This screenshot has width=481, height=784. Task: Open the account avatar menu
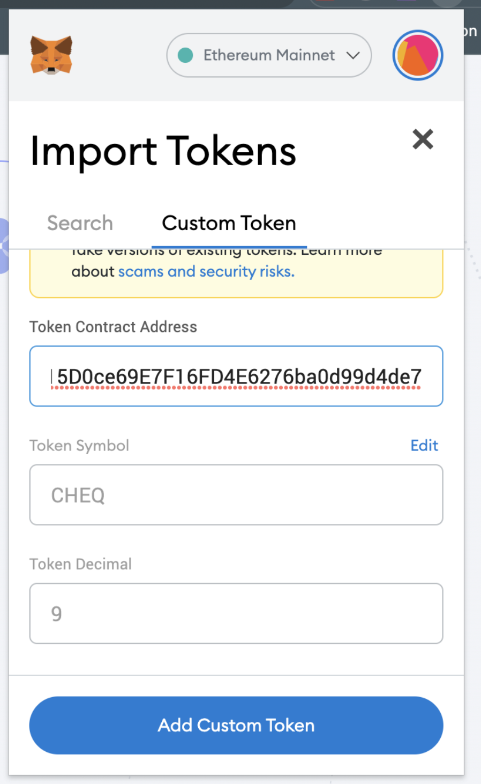(x=418, y=55)
